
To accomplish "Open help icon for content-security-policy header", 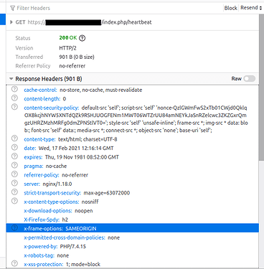I will [14, 107].
